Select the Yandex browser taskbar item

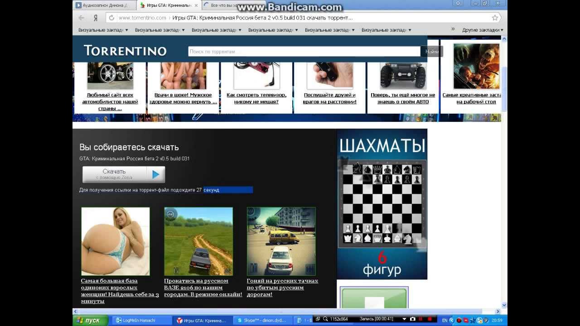point(203,320)
